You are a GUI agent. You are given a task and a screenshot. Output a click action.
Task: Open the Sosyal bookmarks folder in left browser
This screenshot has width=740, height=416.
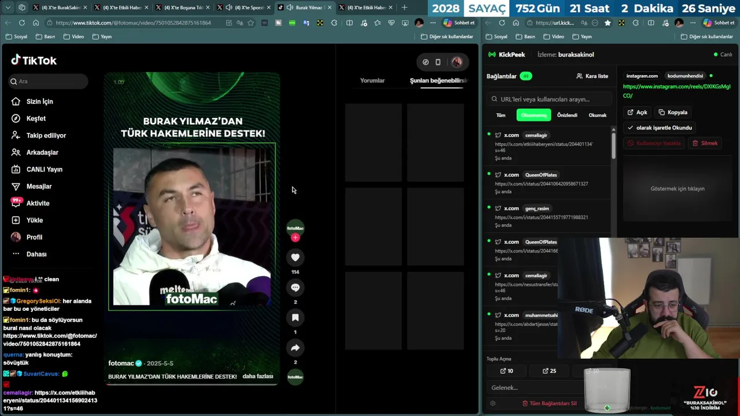[16, 36]
